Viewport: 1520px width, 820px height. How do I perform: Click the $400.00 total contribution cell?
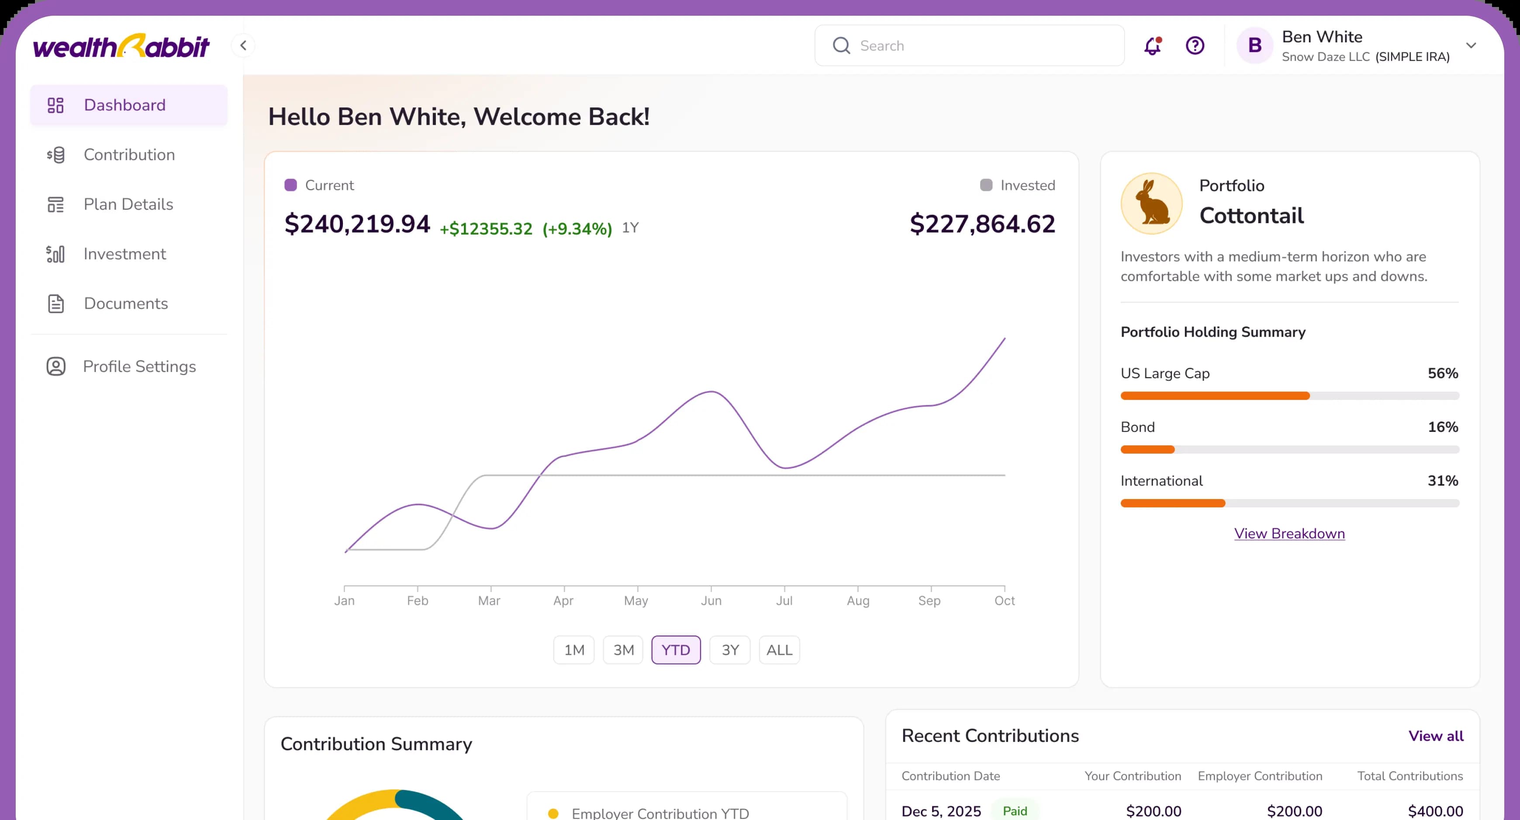click(x=1436, y=811)
